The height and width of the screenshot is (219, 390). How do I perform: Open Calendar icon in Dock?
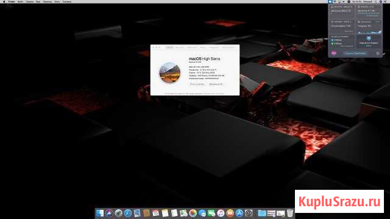[x=156, y=214]
